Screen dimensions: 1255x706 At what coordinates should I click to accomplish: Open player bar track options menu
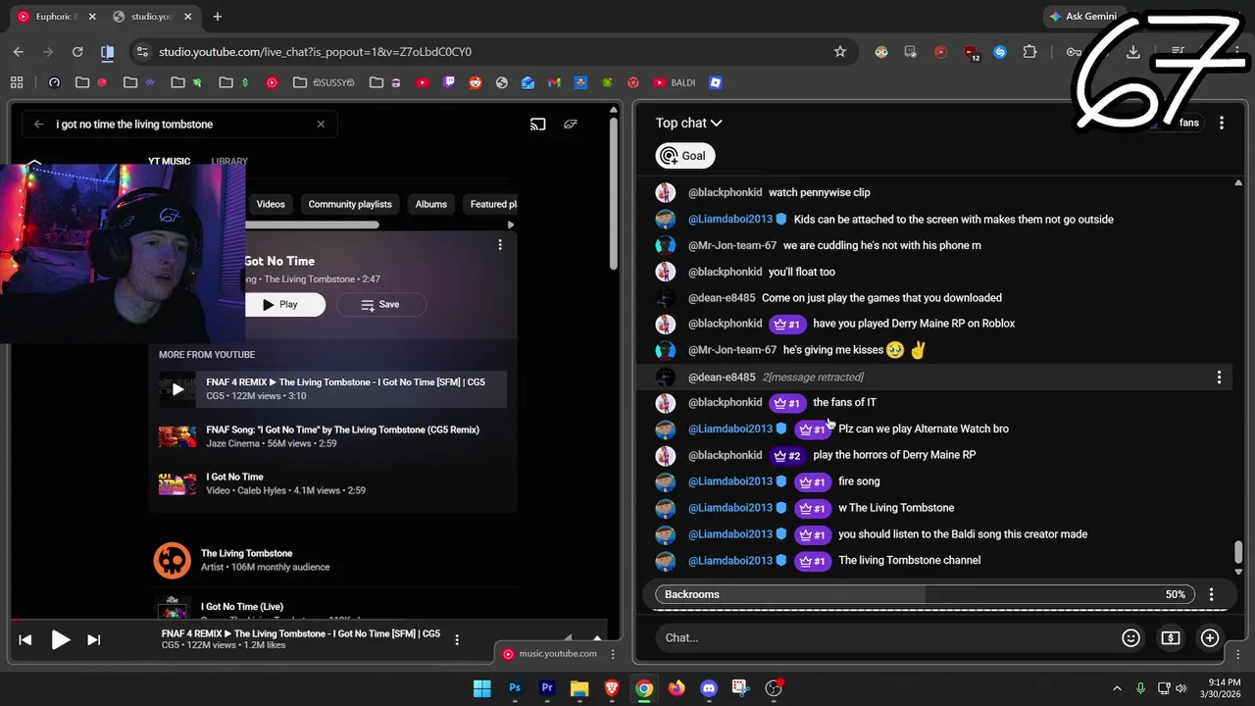pyautogui.click(x=457, y=640)
